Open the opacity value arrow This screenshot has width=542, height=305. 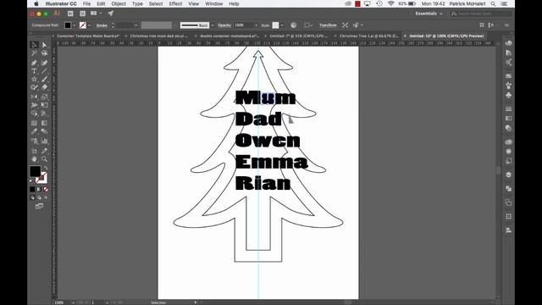256,25
